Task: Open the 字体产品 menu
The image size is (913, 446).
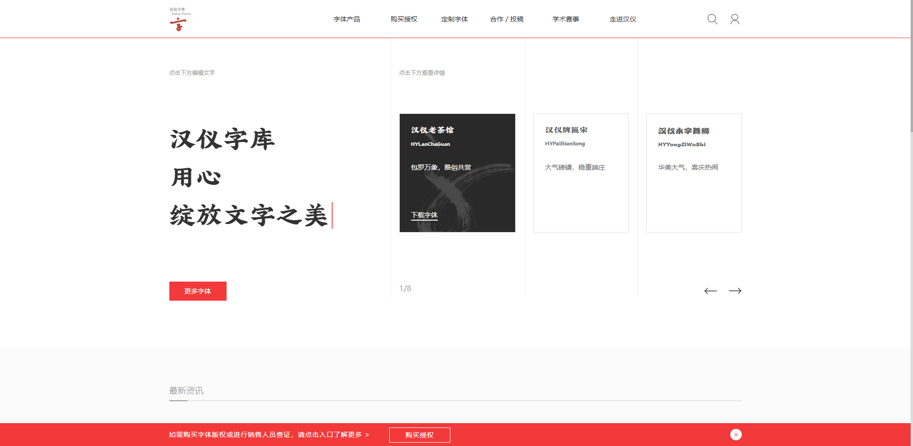Action: click(x=347, y=19)
